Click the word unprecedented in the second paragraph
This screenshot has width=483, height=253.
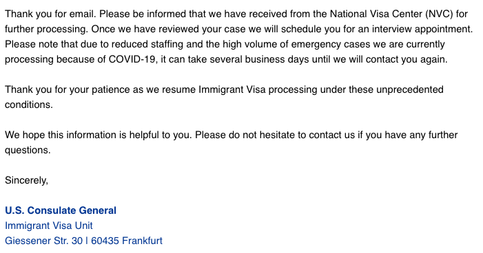[x=410, y=89]
